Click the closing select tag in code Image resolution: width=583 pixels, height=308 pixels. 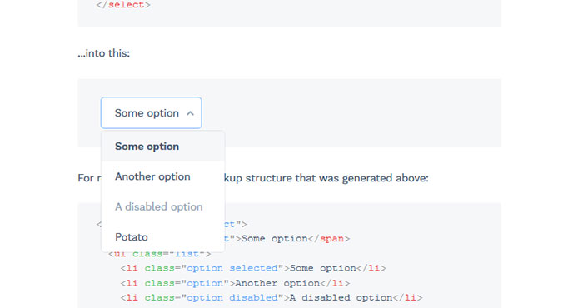click(123, 5)
